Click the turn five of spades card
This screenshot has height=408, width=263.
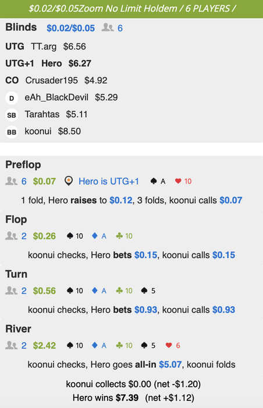tap(148, 291)
